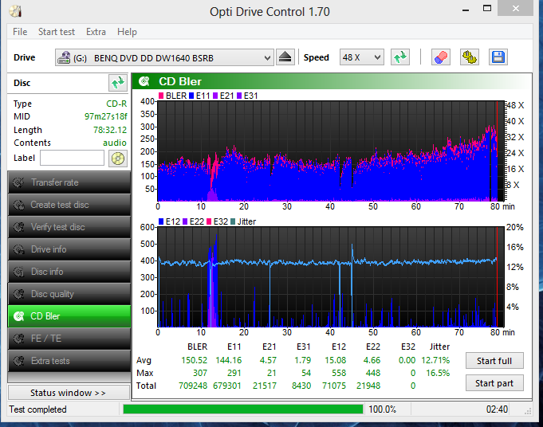This screenshot has width=543, height=427.
Task: Click the disc icon beside Label field
Action: tap(118, 159)
